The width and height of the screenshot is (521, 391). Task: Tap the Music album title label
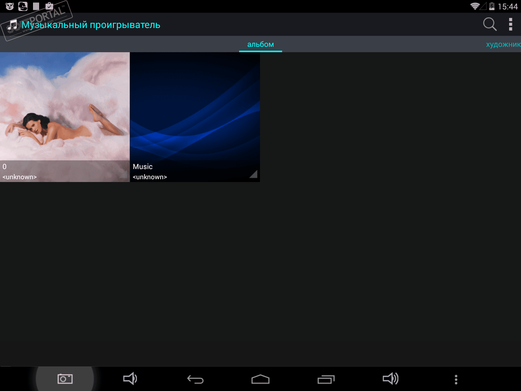pyautogui.click(x=143, y=166)
